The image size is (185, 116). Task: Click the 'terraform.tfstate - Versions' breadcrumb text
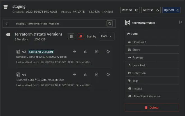click(43, 24)
